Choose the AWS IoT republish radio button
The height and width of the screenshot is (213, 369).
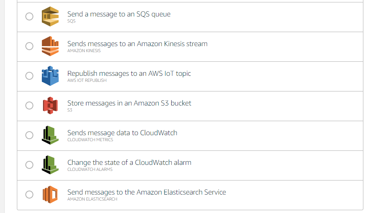coord(29,76)
